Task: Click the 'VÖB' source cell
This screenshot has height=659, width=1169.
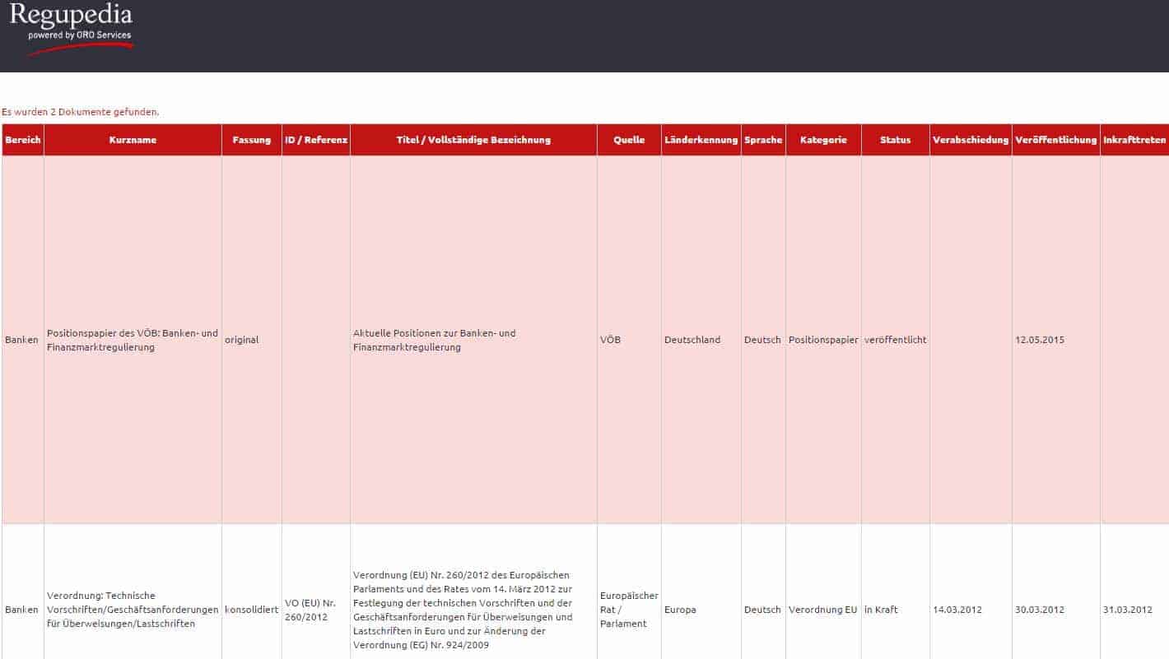Action: point(611,340)
